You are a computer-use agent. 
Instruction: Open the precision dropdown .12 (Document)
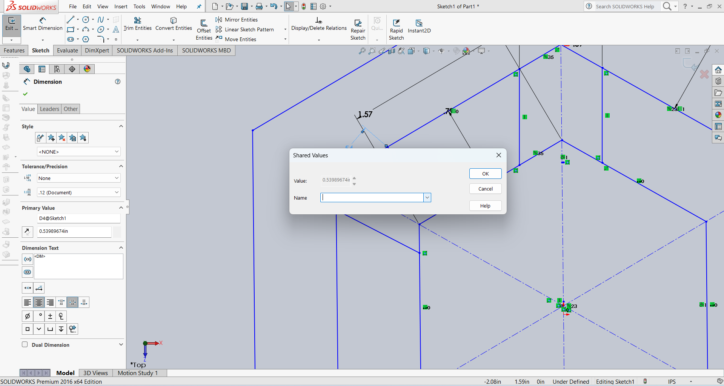click(79, 192)
